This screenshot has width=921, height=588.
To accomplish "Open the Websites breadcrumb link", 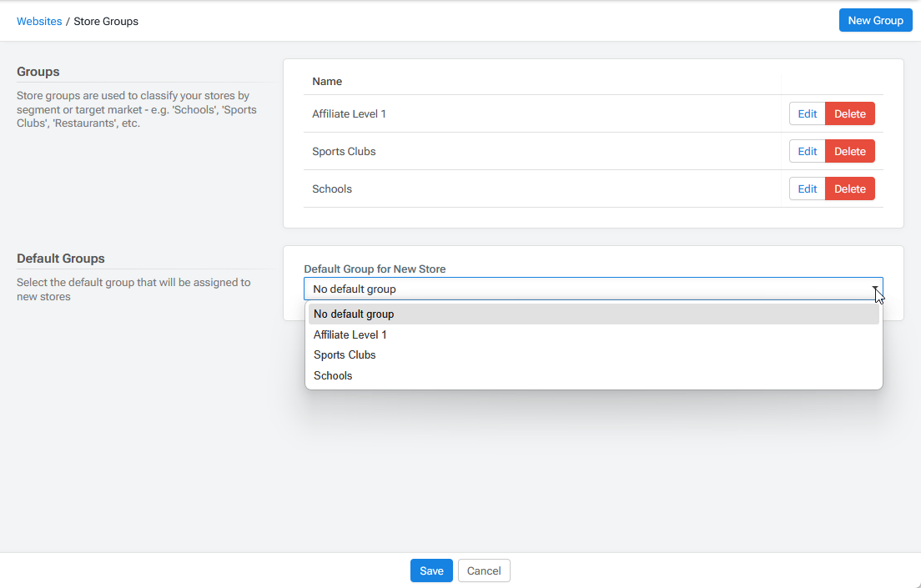I will tap(39, 21).
